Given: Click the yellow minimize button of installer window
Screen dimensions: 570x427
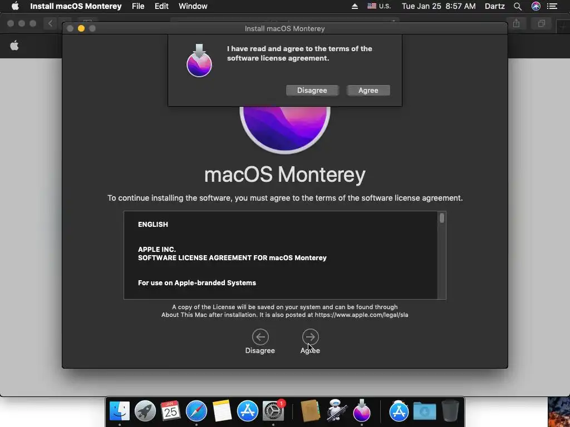Looking at the screenshot, I should pyautogui.click(x=81, y=28).
